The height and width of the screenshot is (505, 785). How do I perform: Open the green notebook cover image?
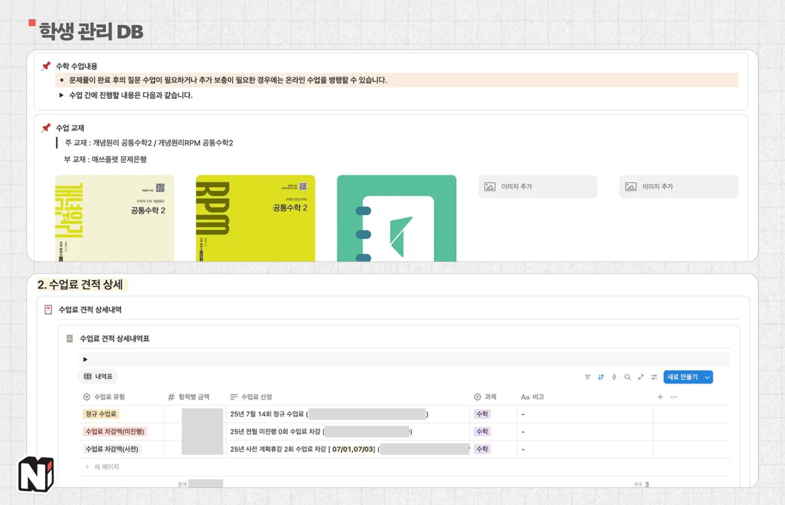pos(396,218)
